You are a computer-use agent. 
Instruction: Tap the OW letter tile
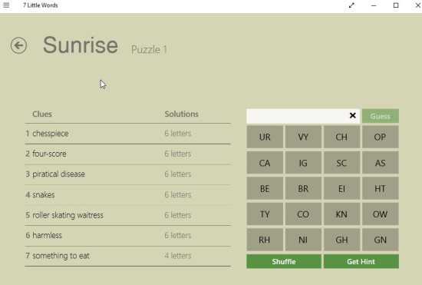[x=380, y=214]
